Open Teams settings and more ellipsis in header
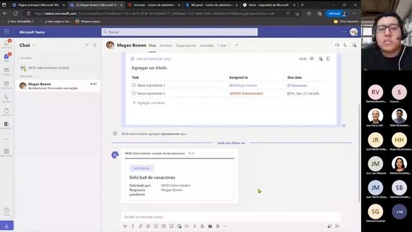The height and width of the screenshot is (232, 412). click(344, 32)
